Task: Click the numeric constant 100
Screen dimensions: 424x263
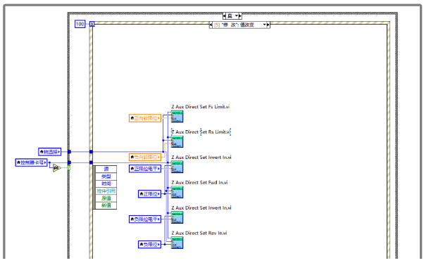Action: point(80,24)
